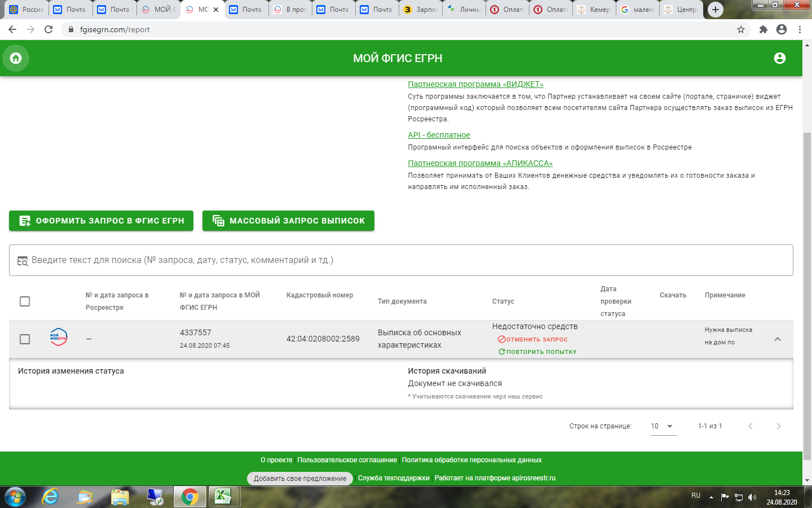Viewport: 812px width, 508px height.
Task: Switch to the Центр browser tab
Action: 681,10
